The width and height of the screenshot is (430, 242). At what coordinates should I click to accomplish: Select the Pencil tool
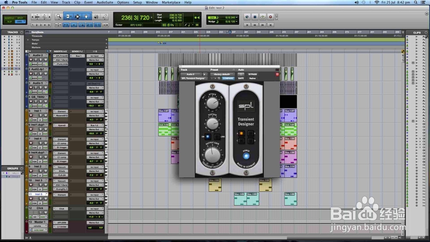105,17
